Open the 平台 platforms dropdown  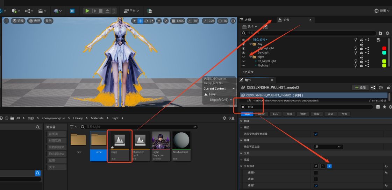133,11
